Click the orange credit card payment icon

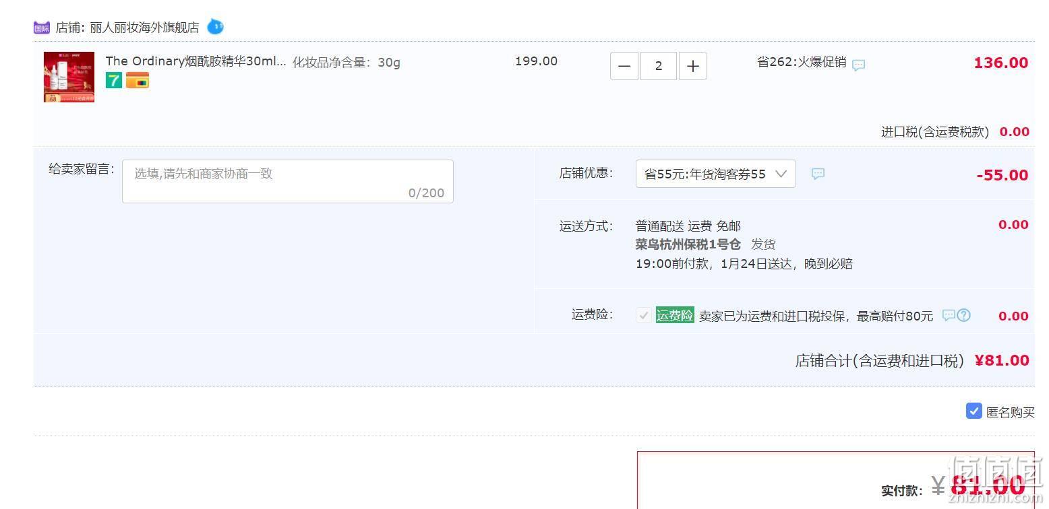[138, 81]
